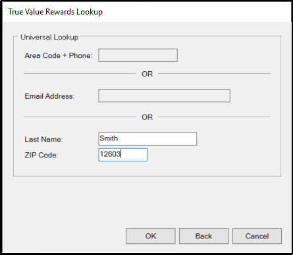Click the Area Code + Phone input field
293x255 pixels.
pyautogui.click(x=138, y=55)
